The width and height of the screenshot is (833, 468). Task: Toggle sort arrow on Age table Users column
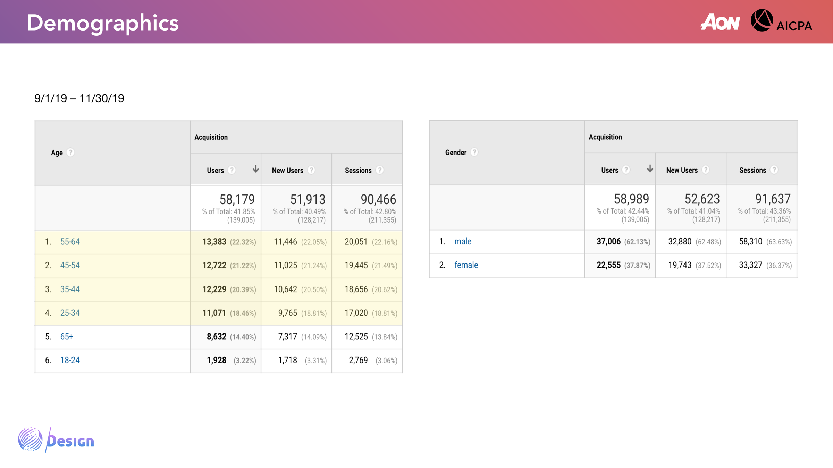click(255, 169)
